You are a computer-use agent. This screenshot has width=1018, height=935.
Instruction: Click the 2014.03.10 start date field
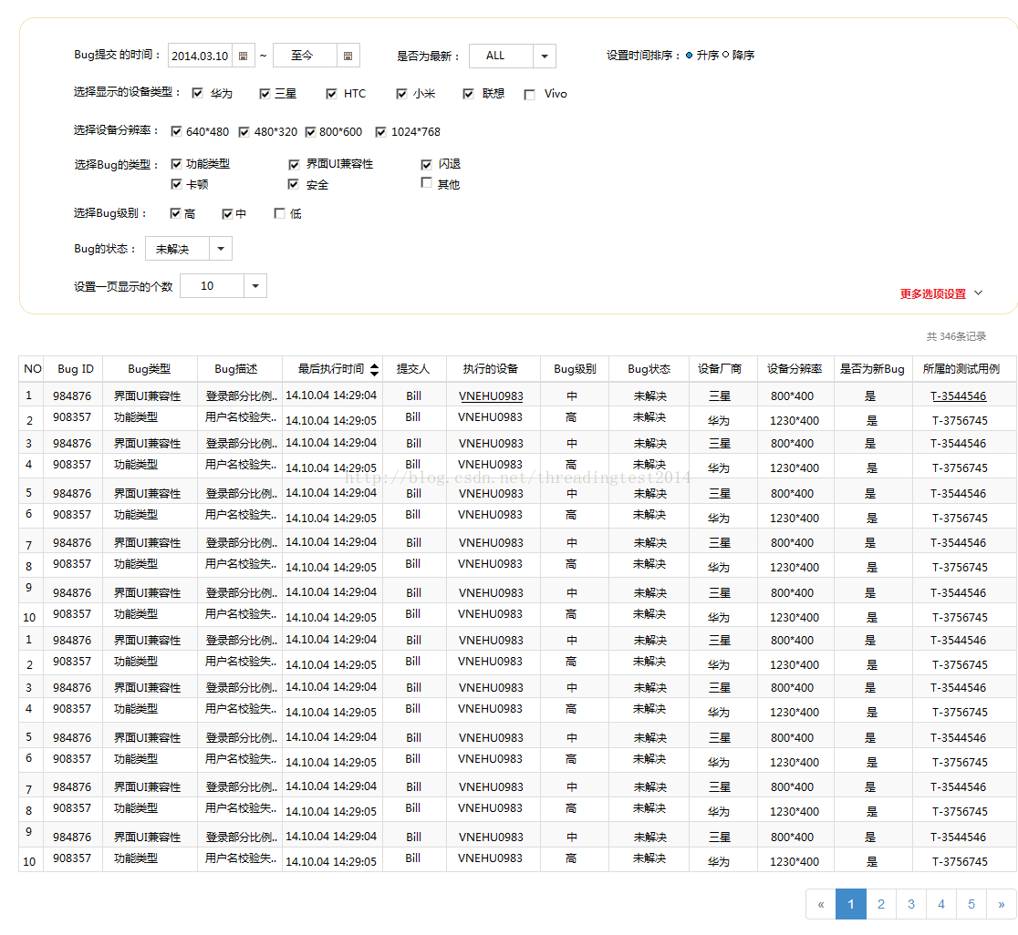click(x=200, y=56)
